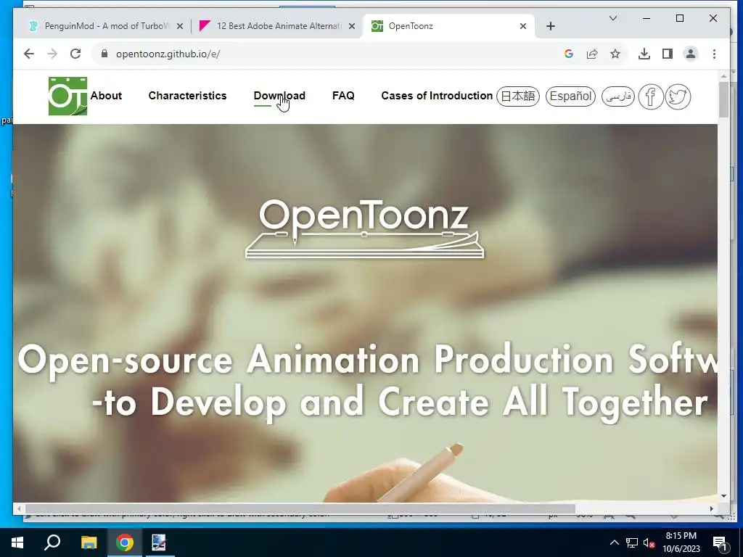
Task: Switch site language to Japanese
Action: pyautogui.click(x=518, y=96)
